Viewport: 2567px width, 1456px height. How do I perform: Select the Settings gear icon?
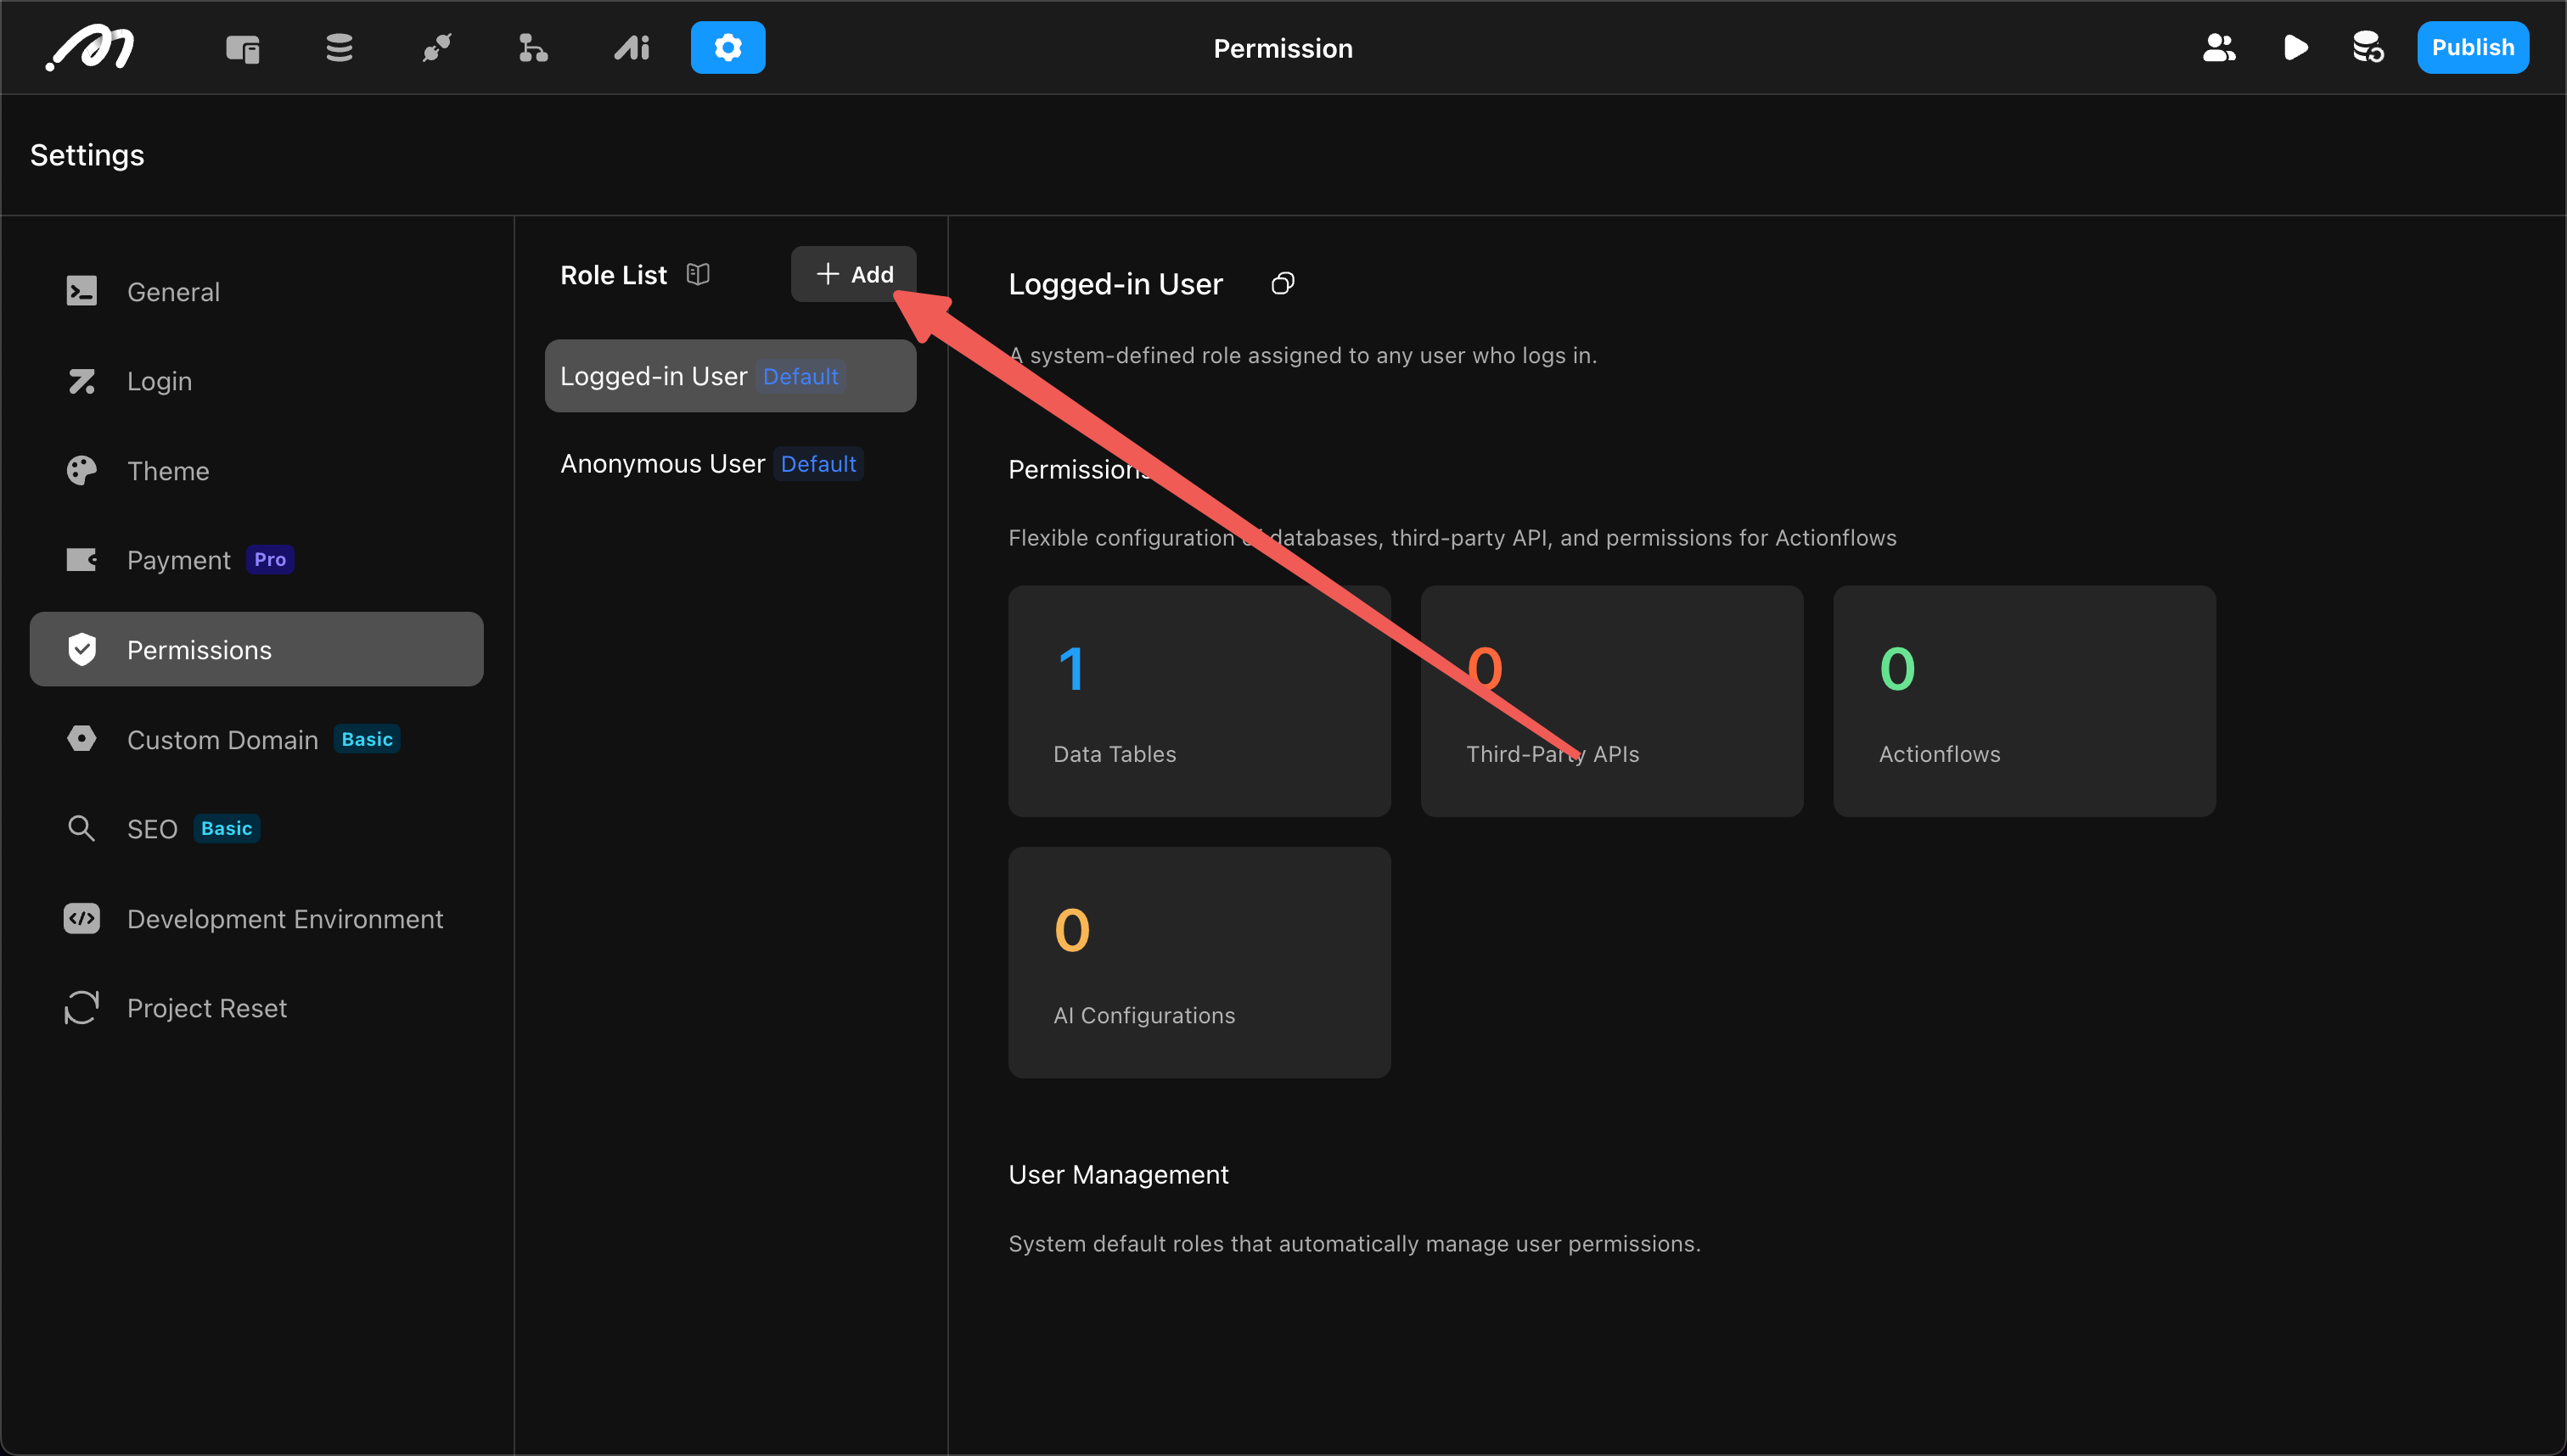click(x=727, y=48)
